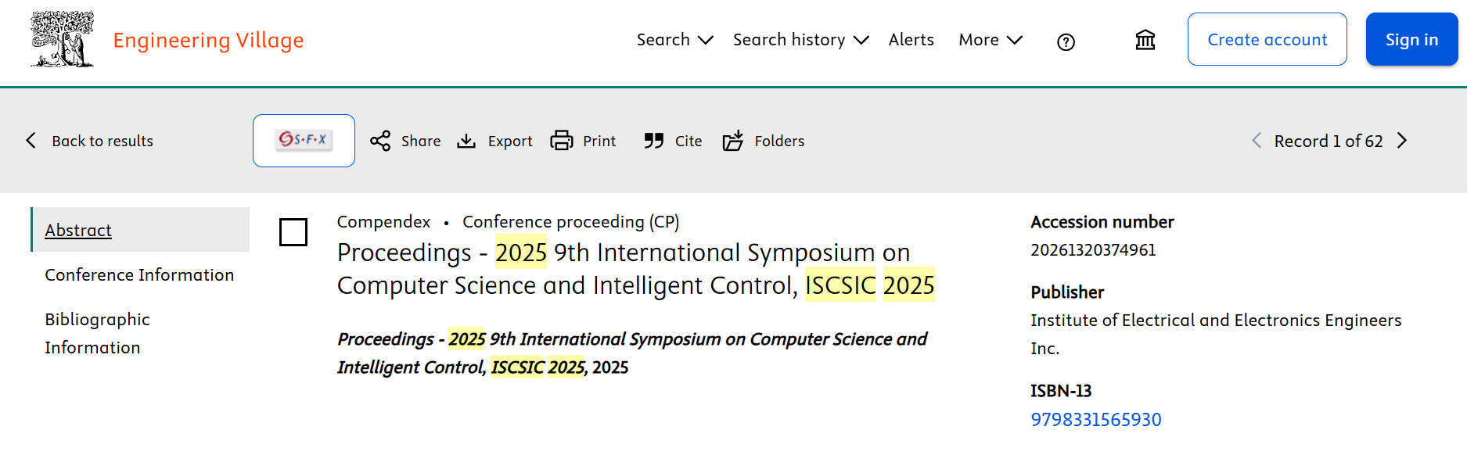Viewport: 1467px width, 455px height.
Task: Click the Engineering Village tree logo
Action: (x=63, y=39)
